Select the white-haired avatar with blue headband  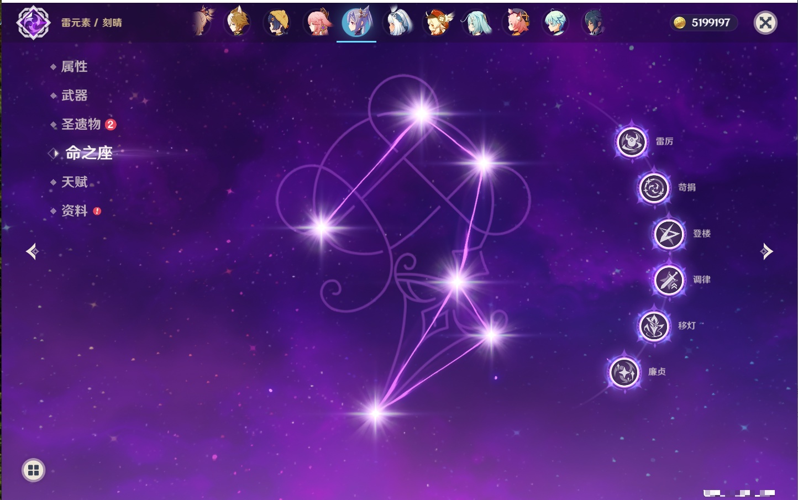point(397,23)
